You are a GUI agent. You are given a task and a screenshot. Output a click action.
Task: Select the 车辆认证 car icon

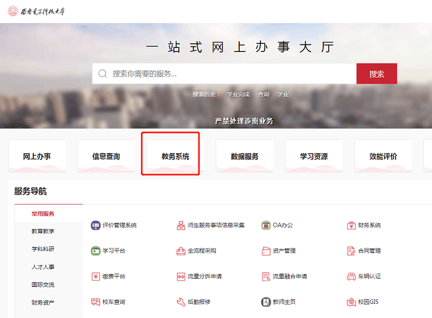(351, 276)
